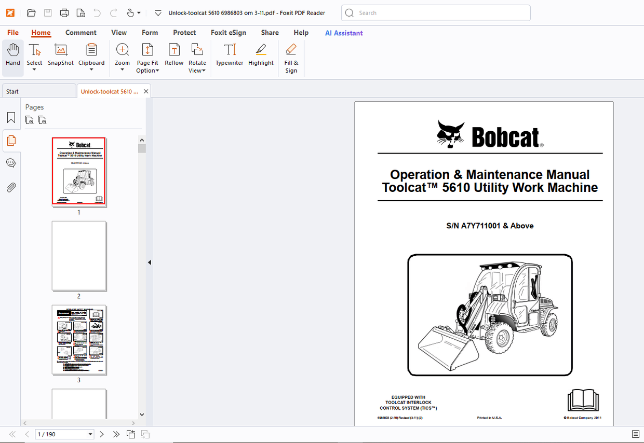Image resolution: width=644 pixels, height=443 pixels.
Task: Click the next page arrow
Action: pos(102,434)
